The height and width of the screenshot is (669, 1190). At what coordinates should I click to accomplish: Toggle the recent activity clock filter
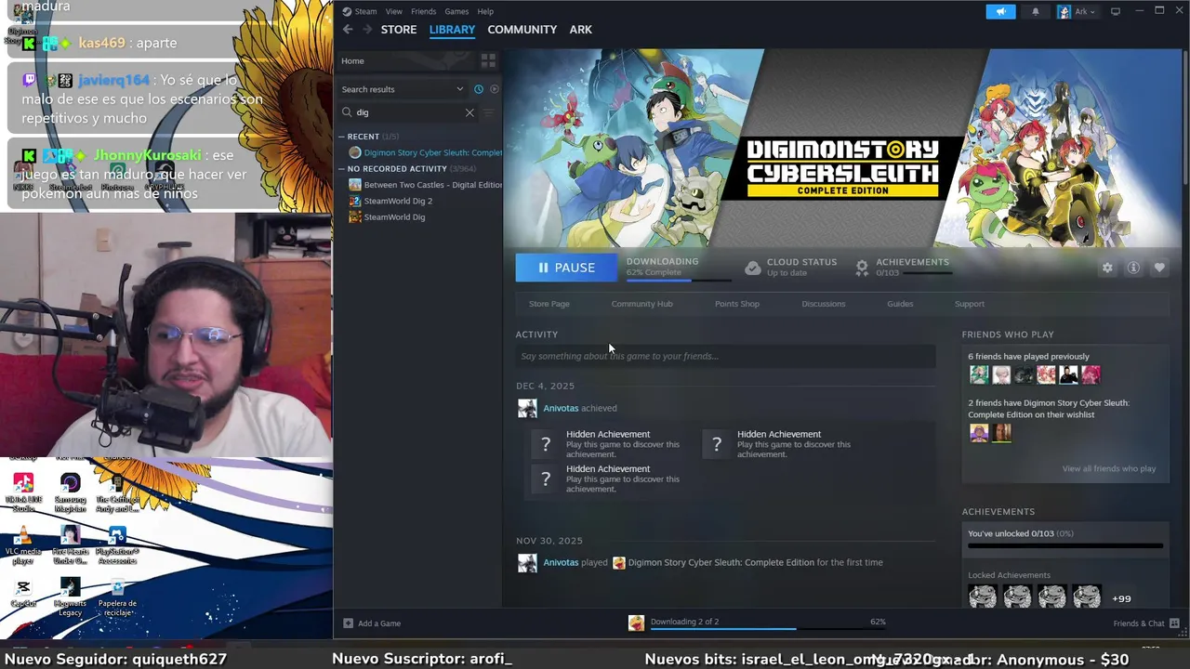click(479, 89)
